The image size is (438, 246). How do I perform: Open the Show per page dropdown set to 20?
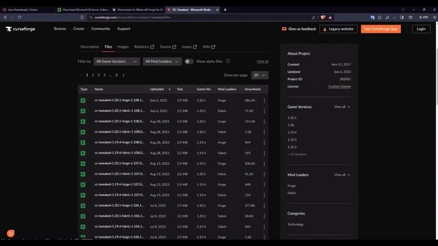click(x=259, y=75)
